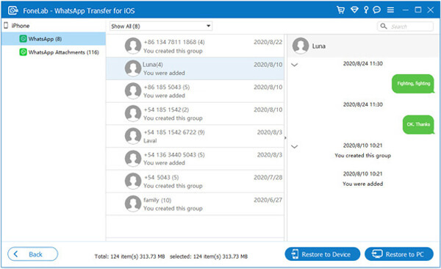Click the '2020/8/22' date in chat list
The height and width of the screenshot is (269, 441).
(x=268, y=42)
